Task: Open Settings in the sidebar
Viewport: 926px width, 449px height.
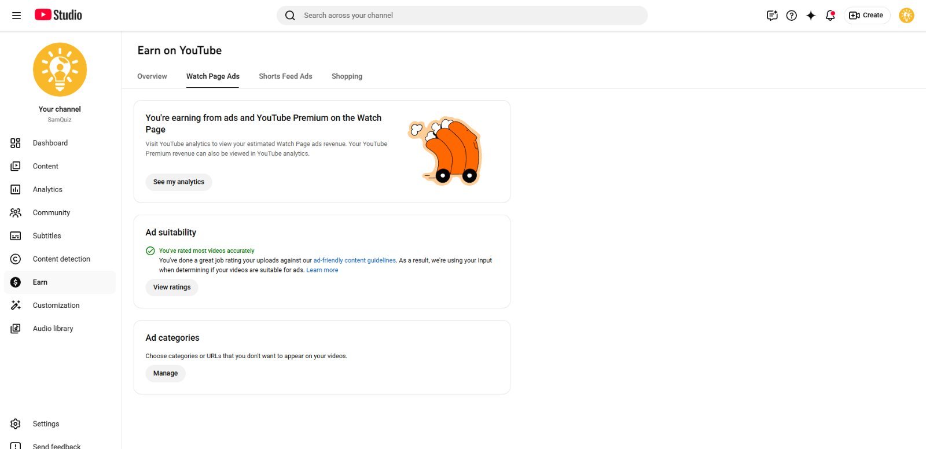Action: [60, 424]
